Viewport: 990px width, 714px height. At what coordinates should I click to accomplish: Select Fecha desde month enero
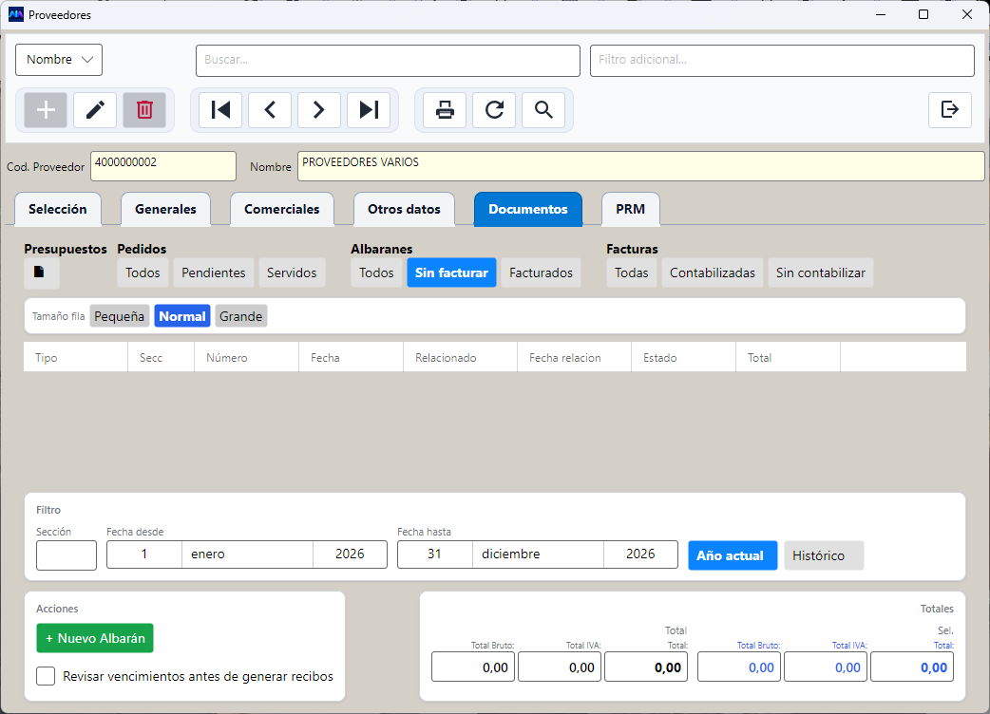point(247,554)
